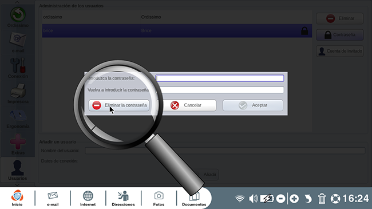Click Eliminar la contraseña button

coord(119,105)
